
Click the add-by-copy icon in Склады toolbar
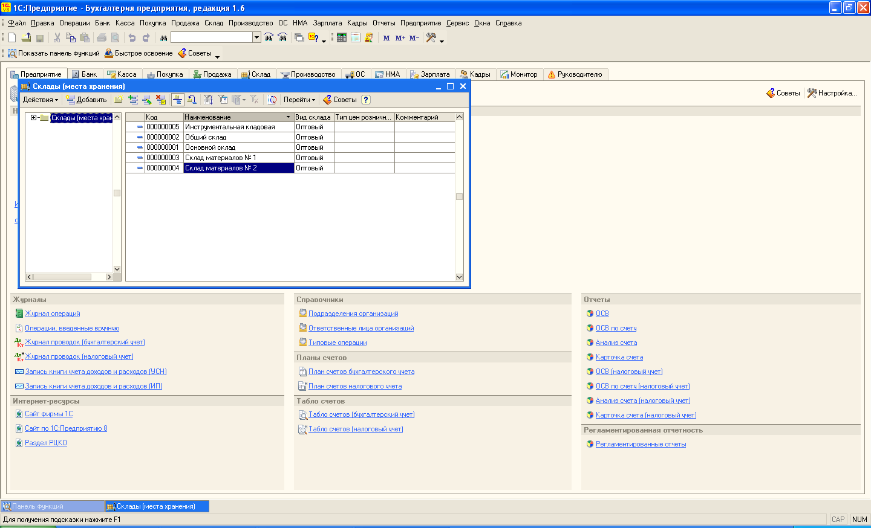(133, 100)
